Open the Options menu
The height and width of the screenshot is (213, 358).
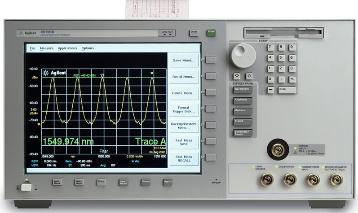point(88,48)
